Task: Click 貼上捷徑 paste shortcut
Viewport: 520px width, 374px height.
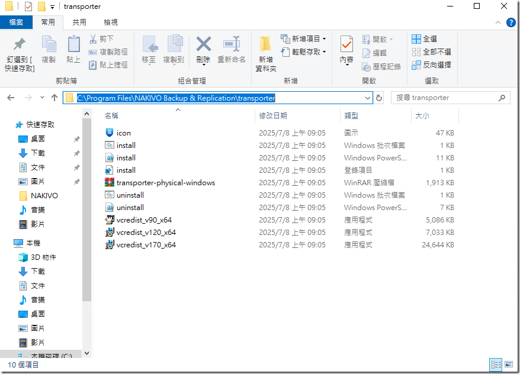Action: click(x=108, y=65)
